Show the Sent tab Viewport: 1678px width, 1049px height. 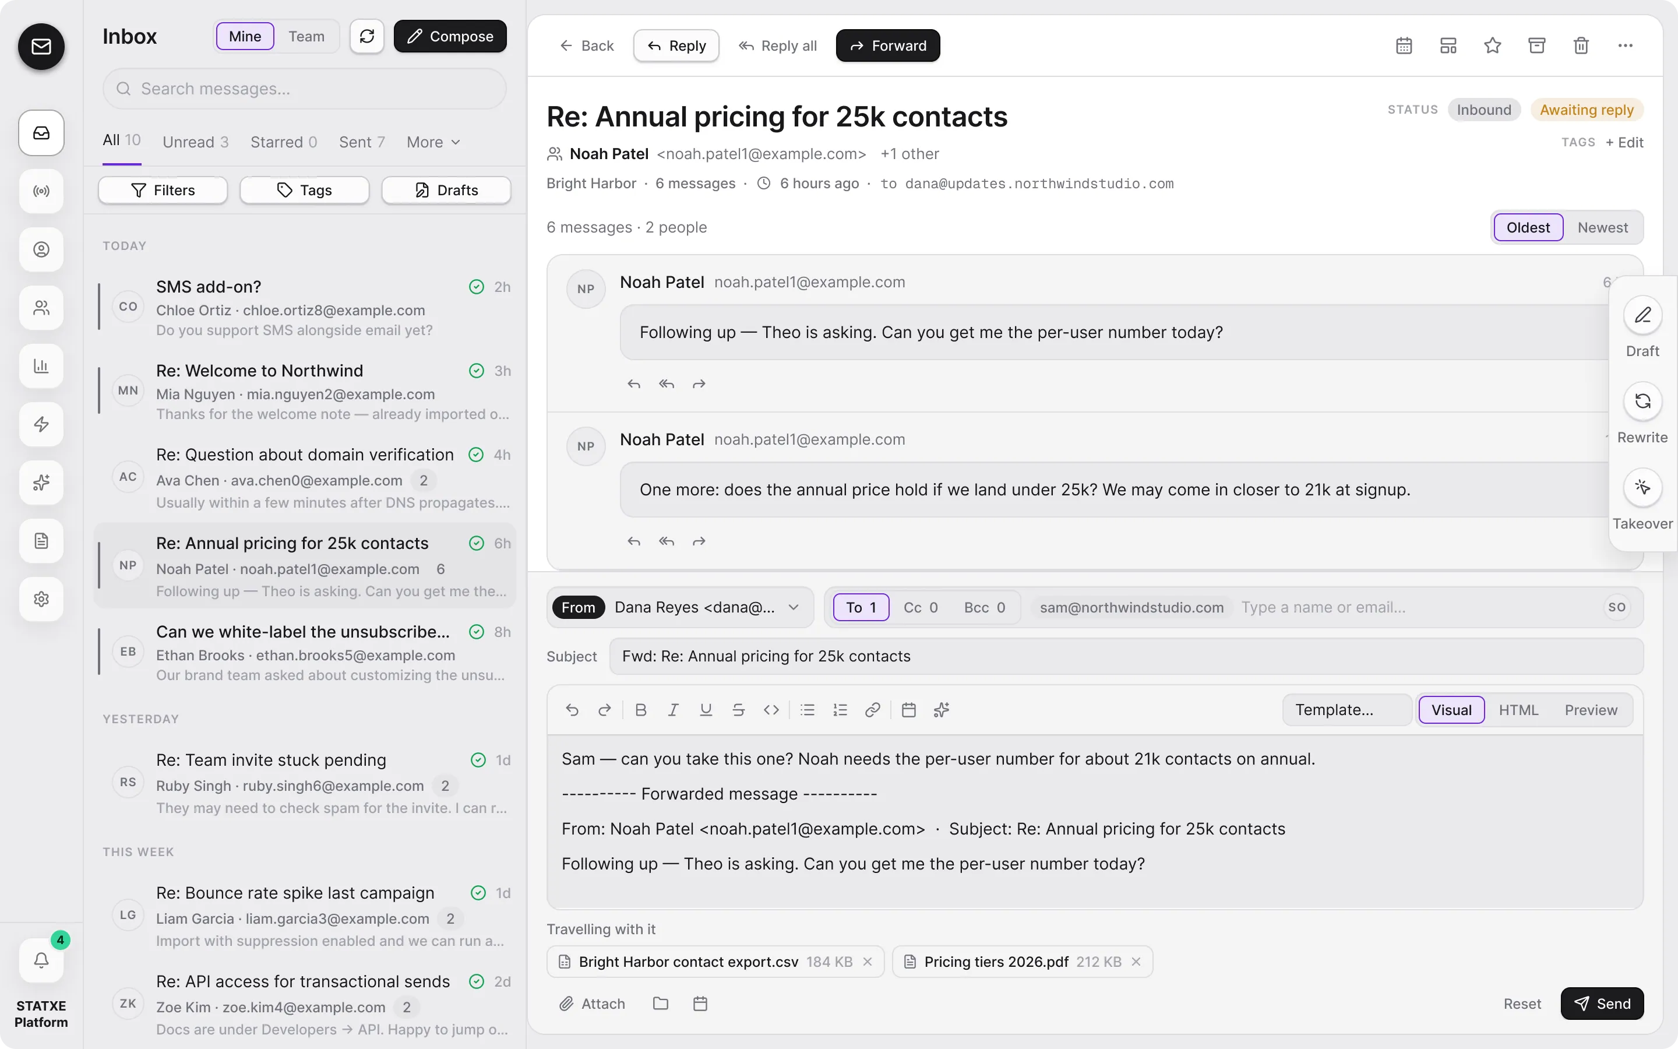pyautogui.click(x=362, y=142)
